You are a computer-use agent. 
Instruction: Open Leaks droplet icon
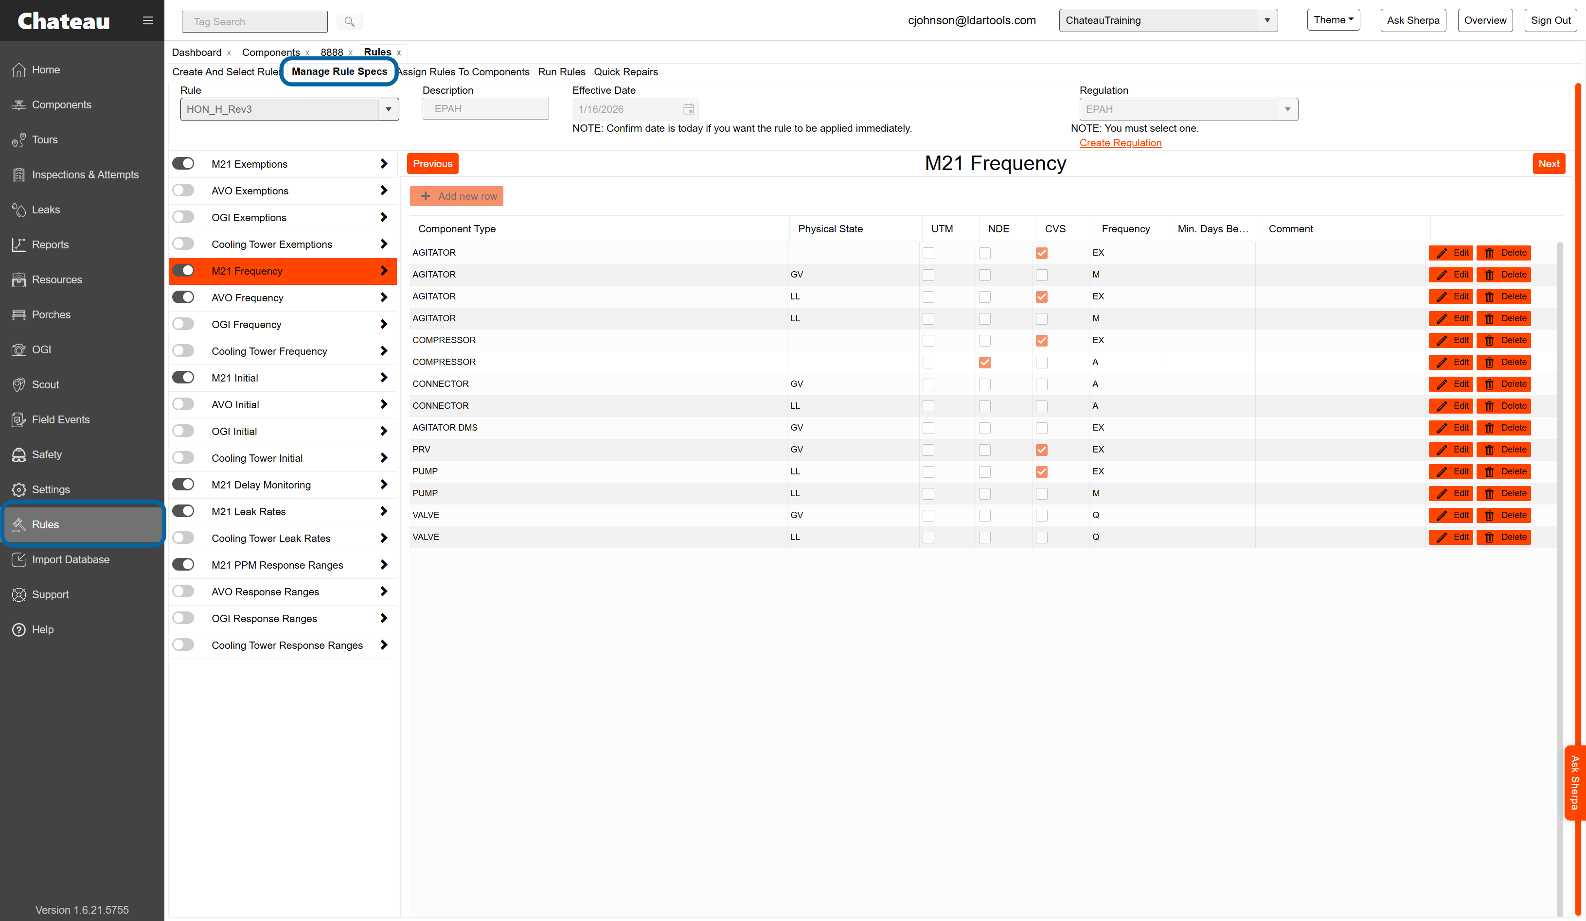tap(19, 209)
